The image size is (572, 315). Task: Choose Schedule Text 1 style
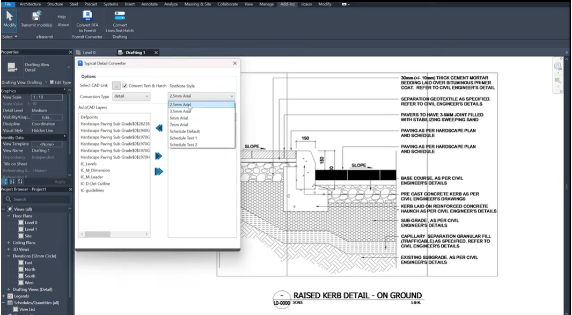click(x=201, y=138)
